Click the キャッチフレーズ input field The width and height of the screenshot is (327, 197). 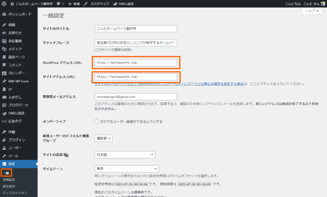[136, 43]
